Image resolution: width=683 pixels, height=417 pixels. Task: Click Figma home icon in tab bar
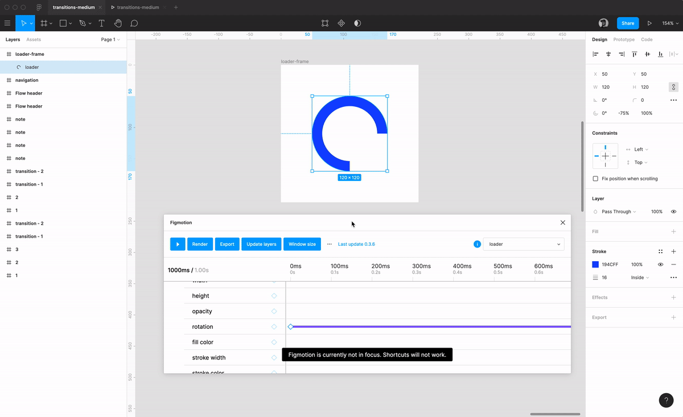click(39, 7)
